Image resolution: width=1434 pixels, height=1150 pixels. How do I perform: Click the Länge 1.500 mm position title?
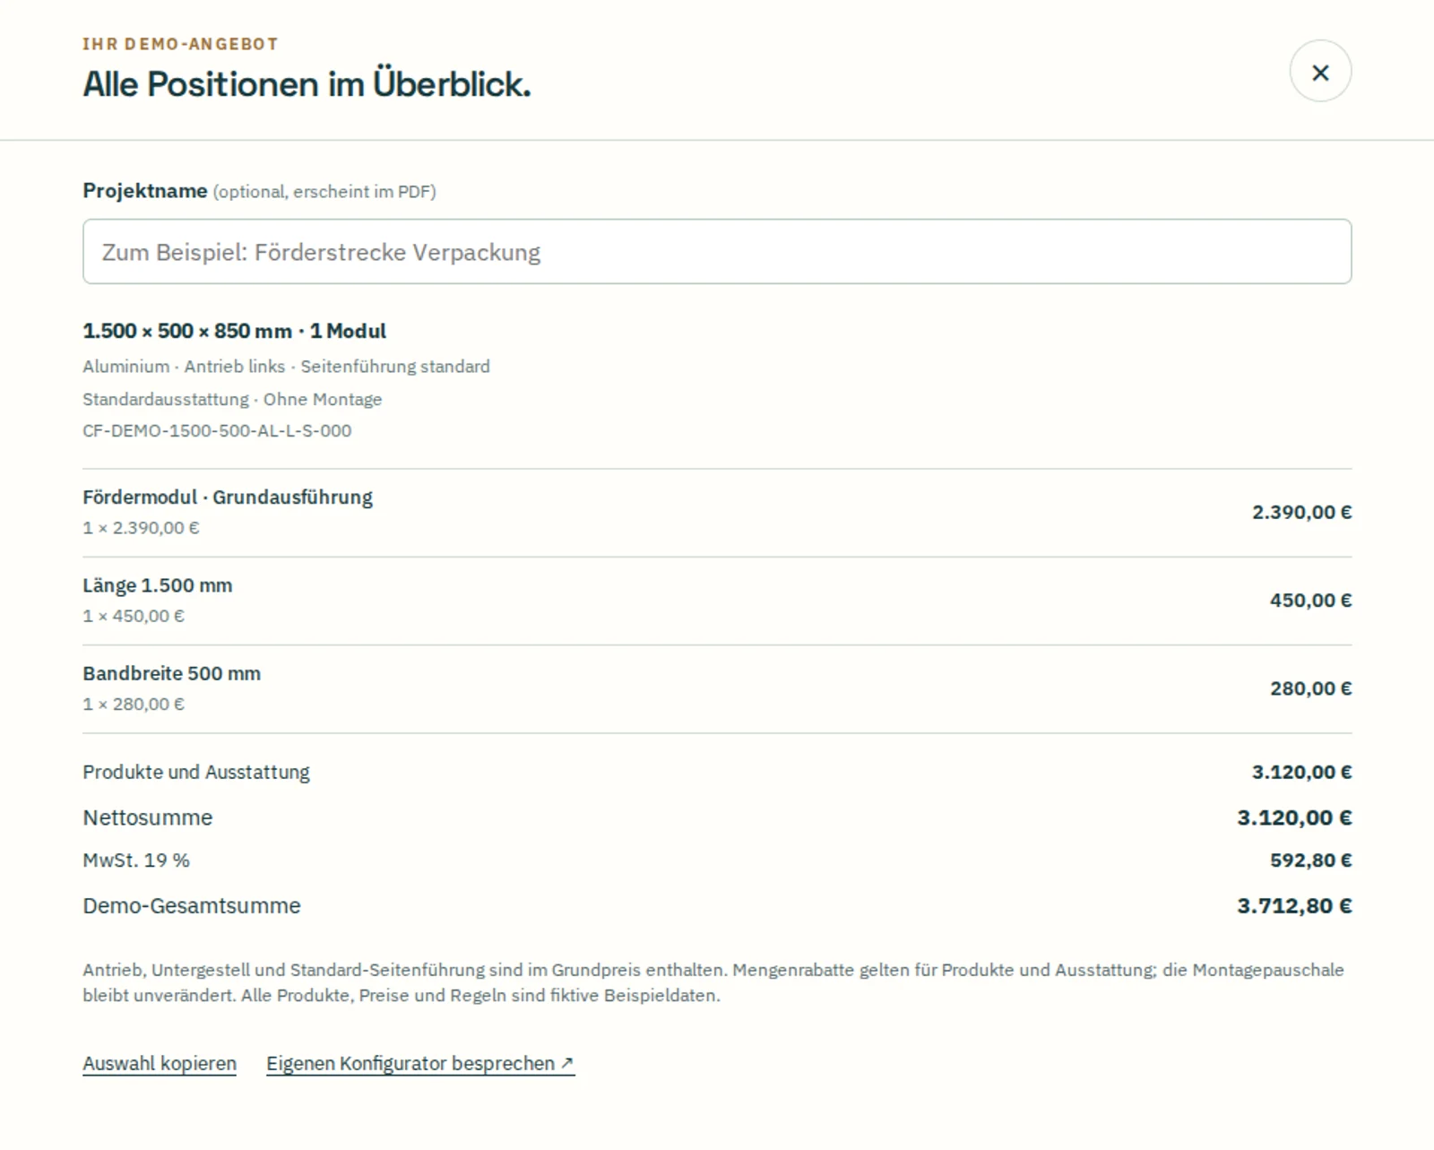tap(158, 585)
